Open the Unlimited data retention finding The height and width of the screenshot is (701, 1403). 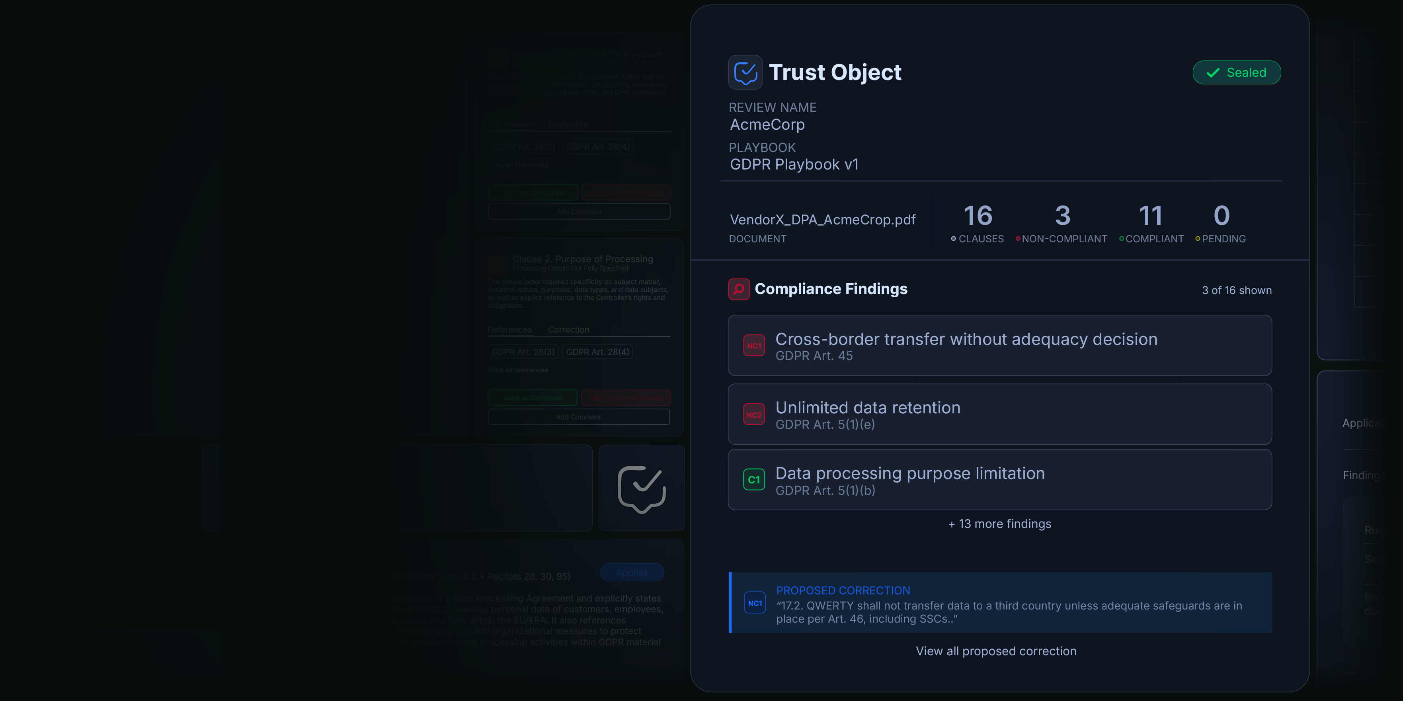(868, 408)
